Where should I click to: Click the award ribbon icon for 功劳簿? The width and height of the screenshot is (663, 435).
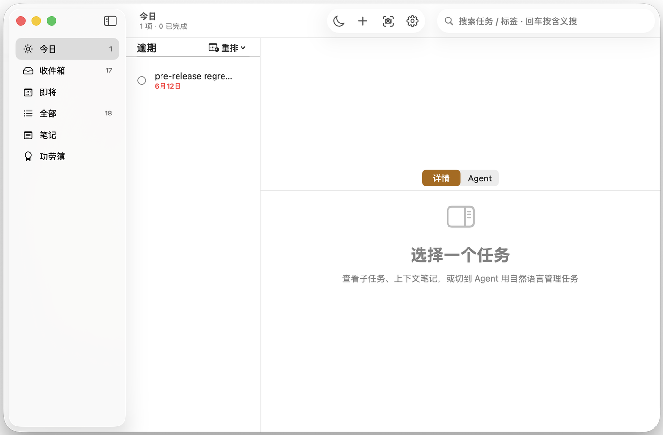click(x=28, y=157)
